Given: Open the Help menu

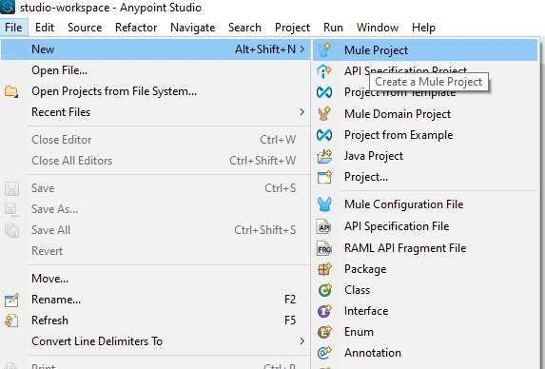Looking at the screenshot, I should point(423,28).
